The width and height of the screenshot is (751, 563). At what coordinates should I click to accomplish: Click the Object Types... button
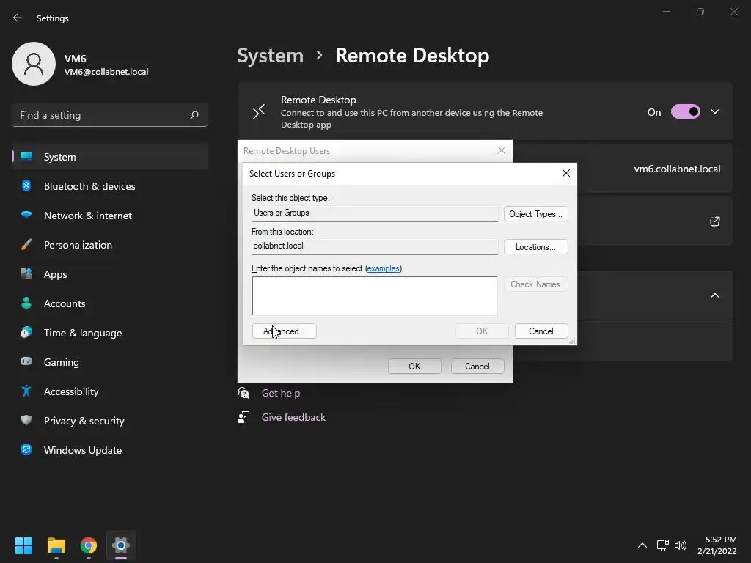(535, 214)
